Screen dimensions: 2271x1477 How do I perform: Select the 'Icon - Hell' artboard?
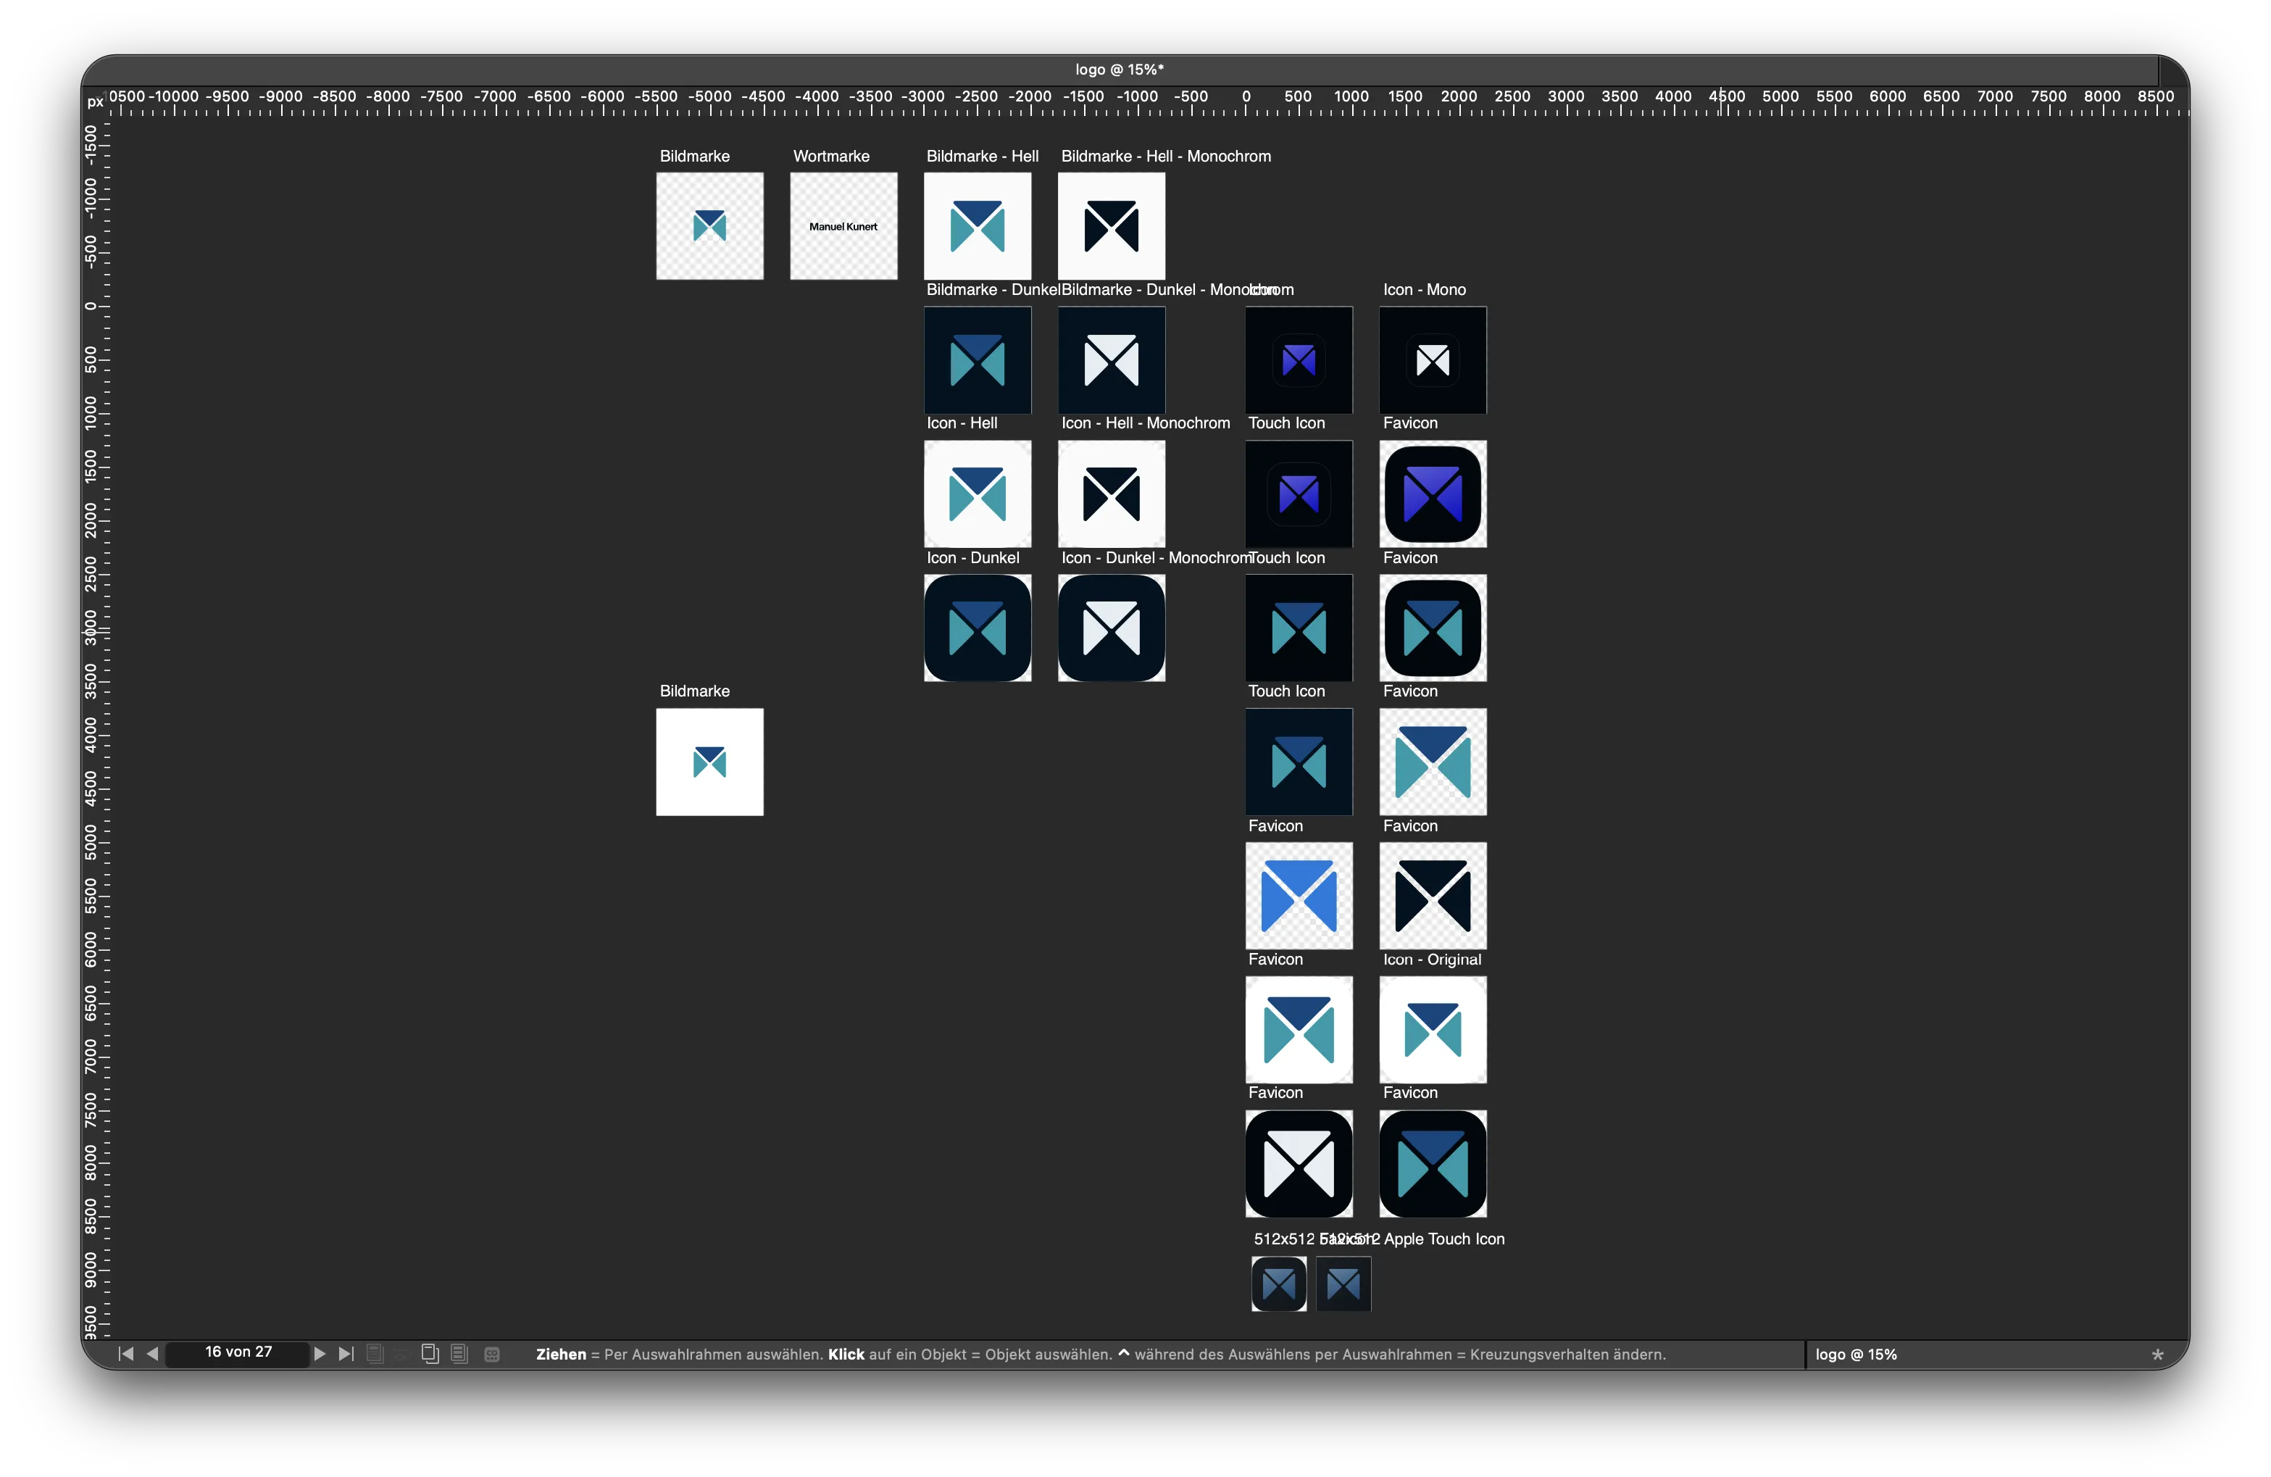(x=977, y=494)
